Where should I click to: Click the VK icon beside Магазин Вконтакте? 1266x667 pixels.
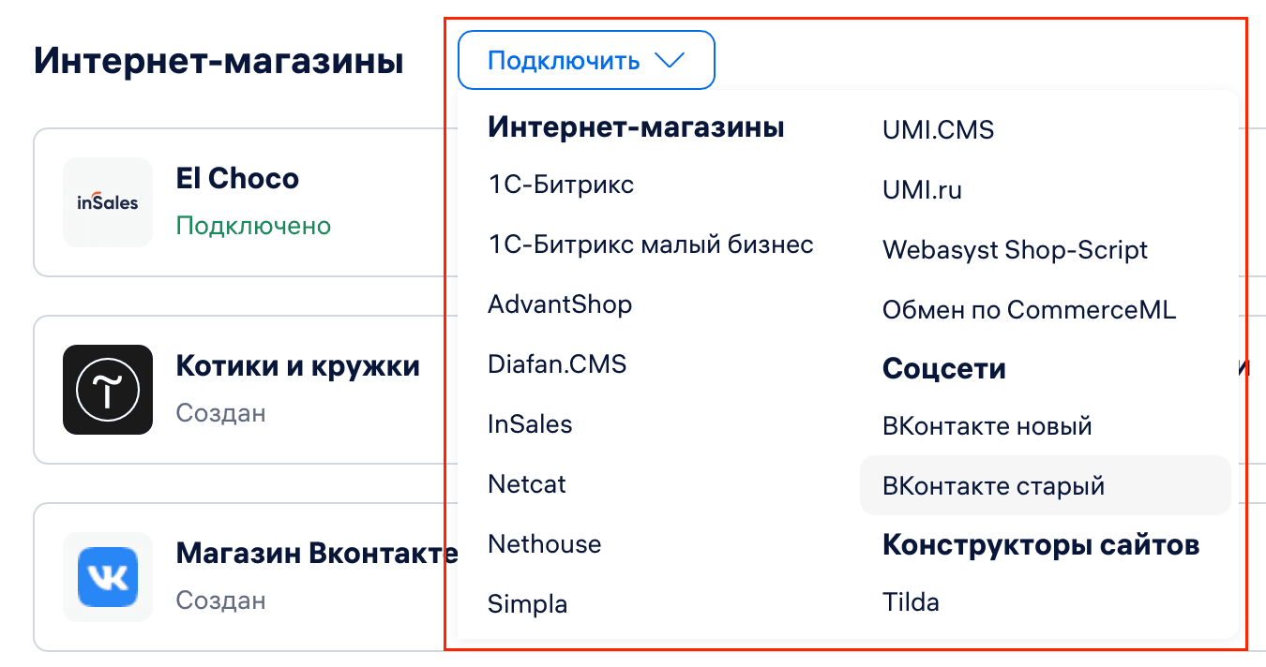click(x=108, y=576)
